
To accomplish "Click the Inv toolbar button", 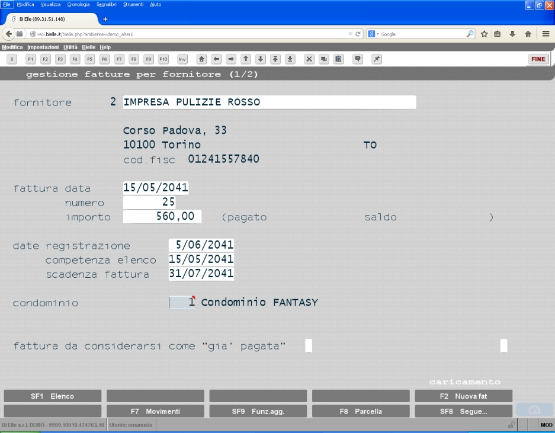I will tap(182, 59).
